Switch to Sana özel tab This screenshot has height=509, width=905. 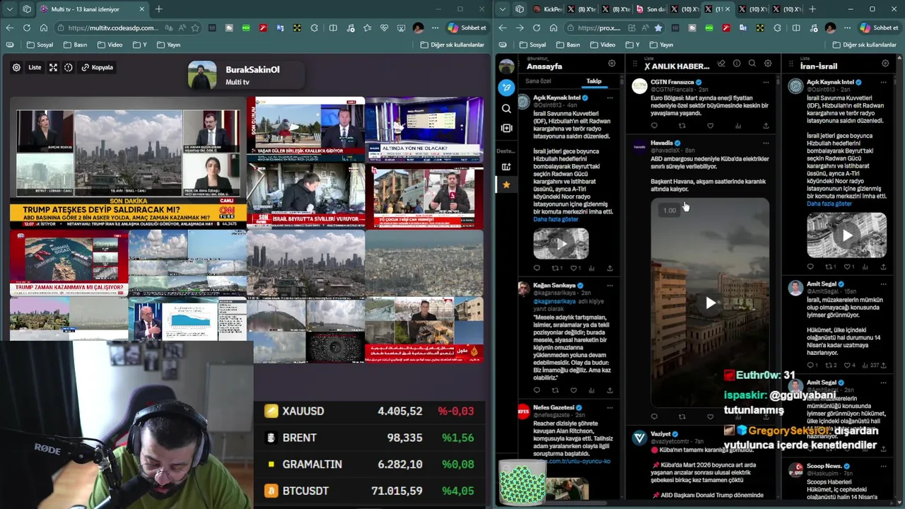[x=538, y=81]
